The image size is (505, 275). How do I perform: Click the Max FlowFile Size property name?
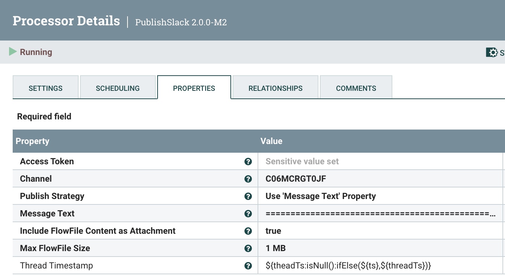point(55,248)
